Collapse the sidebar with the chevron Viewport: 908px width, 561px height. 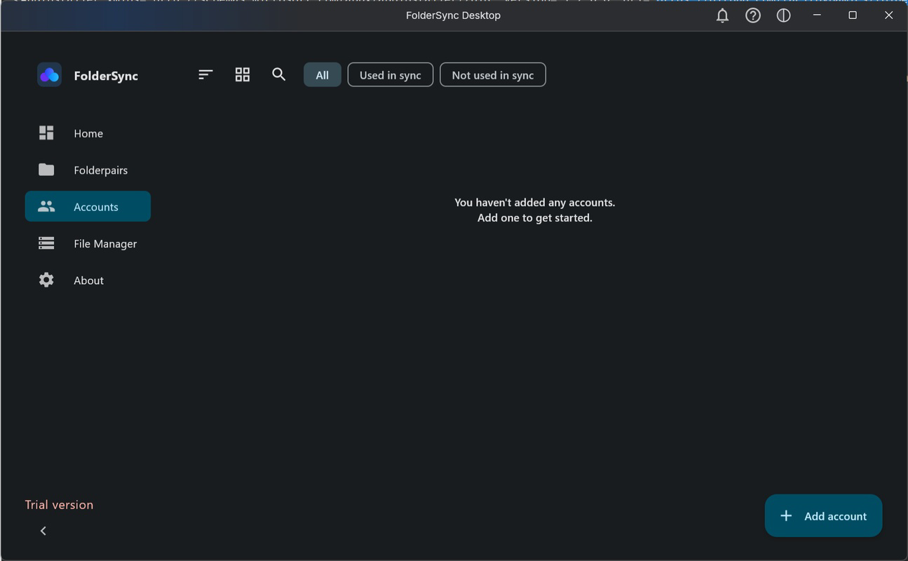(43, 531)
